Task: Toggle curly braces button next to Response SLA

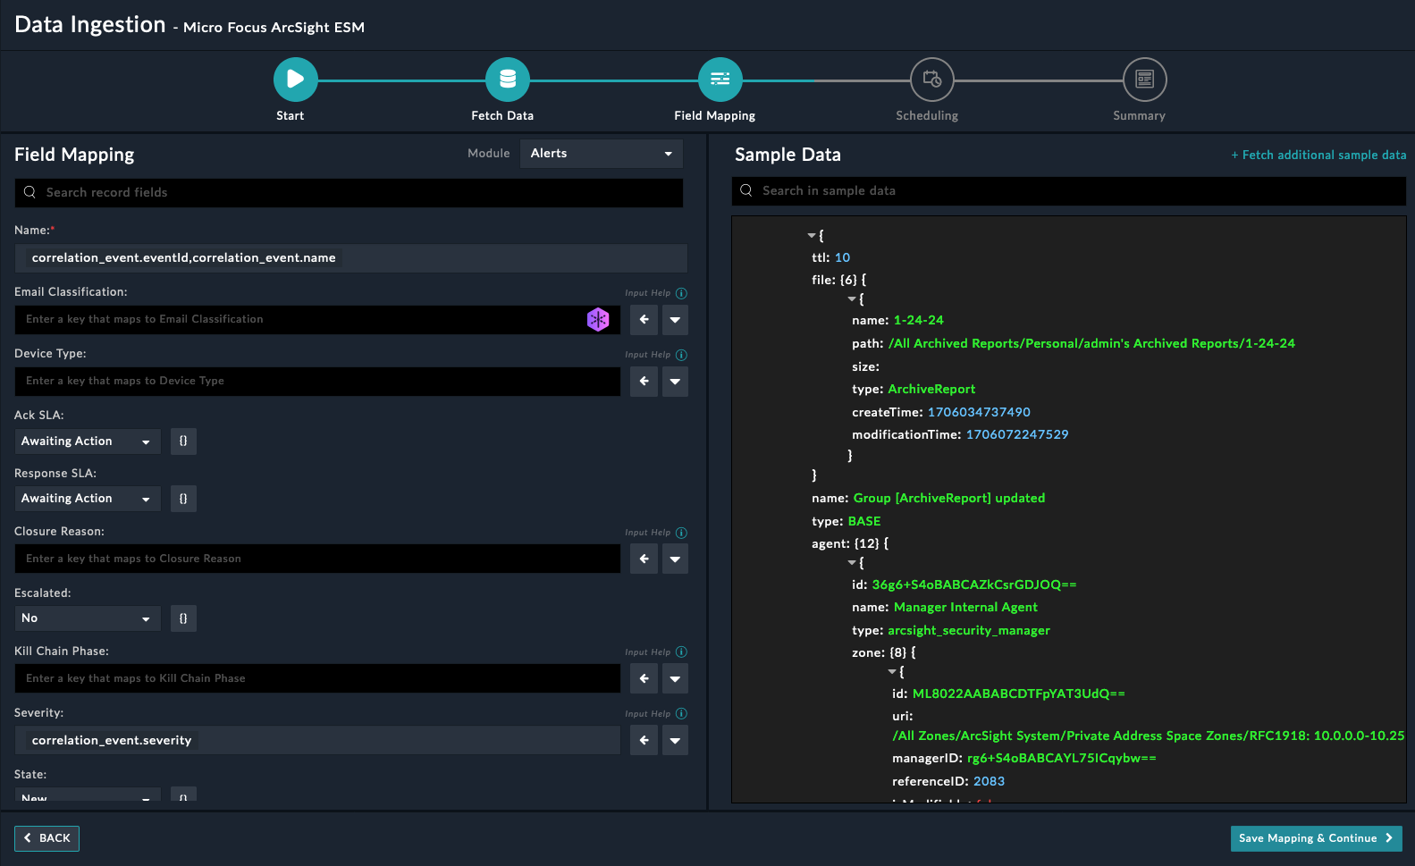Action: click(183, 499)
